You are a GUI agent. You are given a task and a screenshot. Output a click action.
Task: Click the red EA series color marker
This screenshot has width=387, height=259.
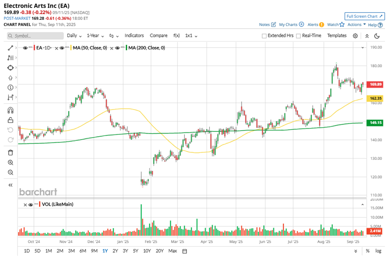pyautogui.click(x=35, y=48)
